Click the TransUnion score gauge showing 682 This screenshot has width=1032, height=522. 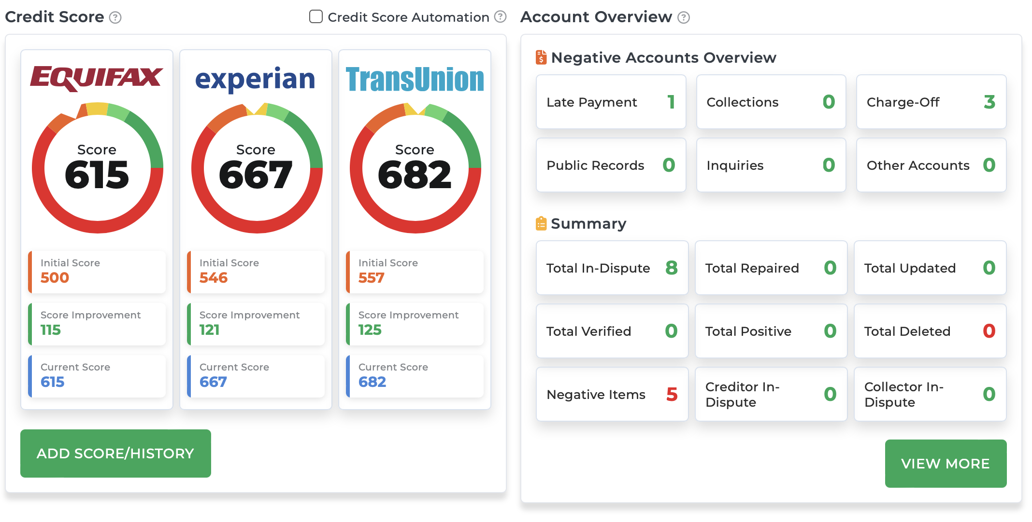pyautogui.click(x=416, y=168)
